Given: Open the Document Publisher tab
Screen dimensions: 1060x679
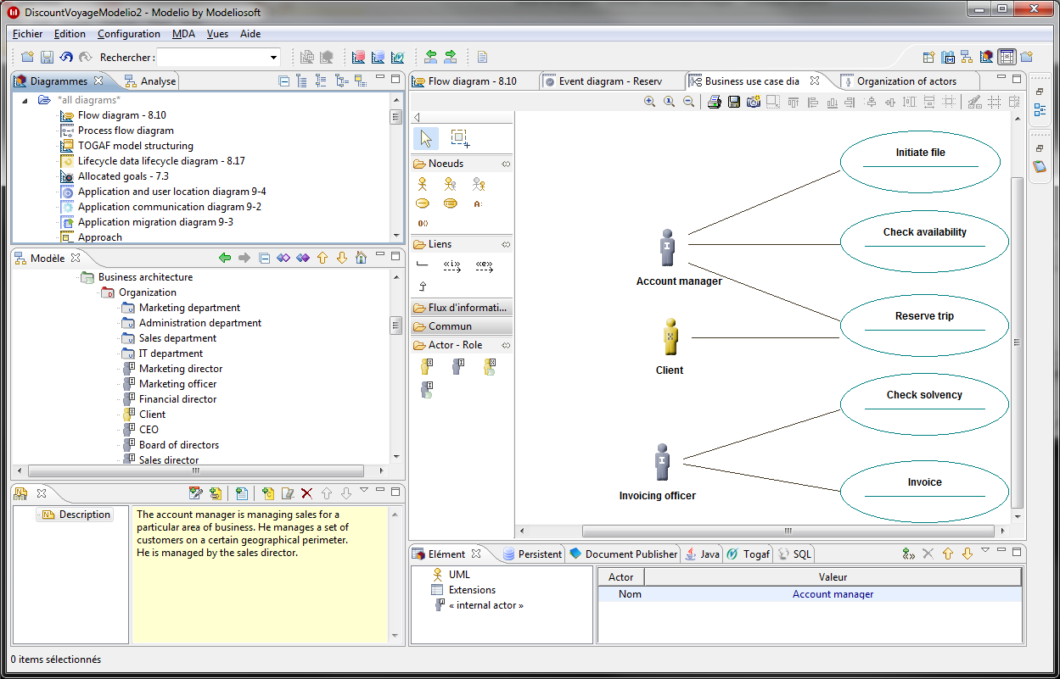Looking at the screenshot, I should point(624,554).
